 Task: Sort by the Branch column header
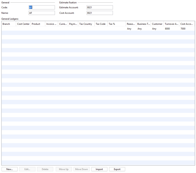pos(8,24)
